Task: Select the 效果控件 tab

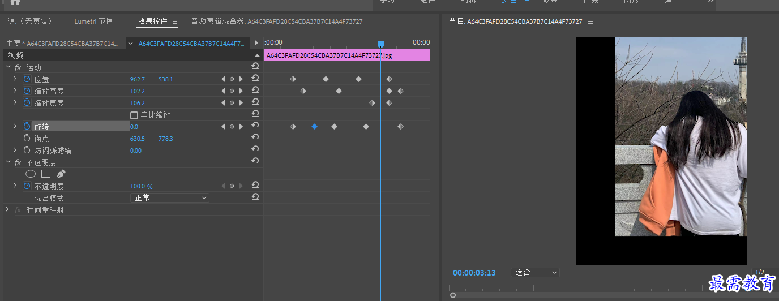Action: point(152,21)
